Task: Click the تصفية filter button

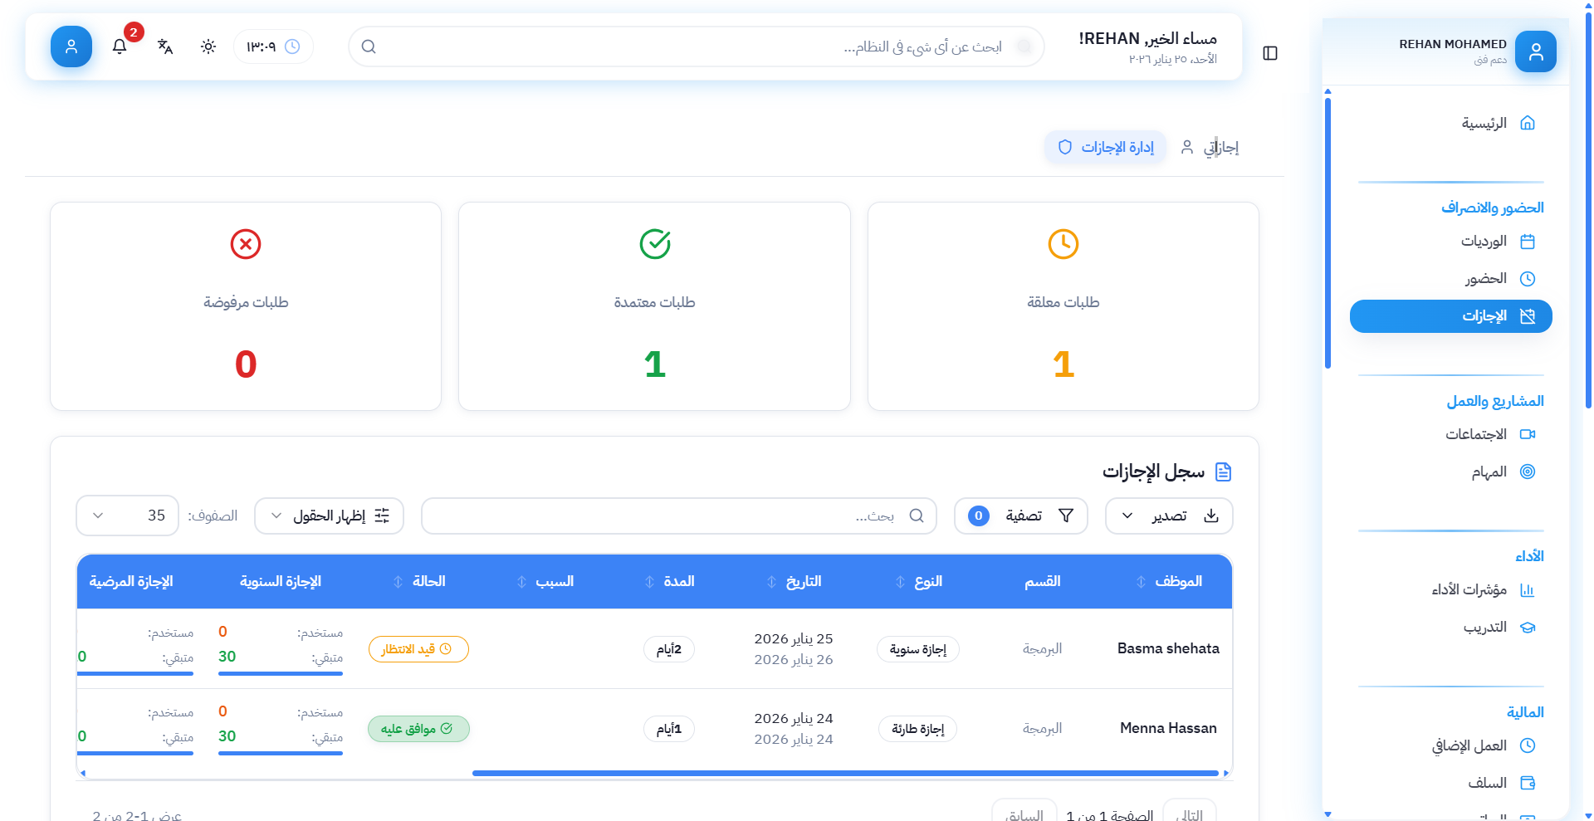Action: [x=1020, y=516]
